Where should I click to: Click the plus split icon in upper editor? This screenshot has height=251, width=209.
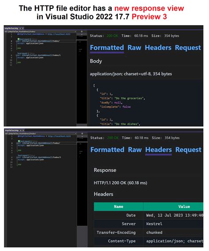point(82,31)
